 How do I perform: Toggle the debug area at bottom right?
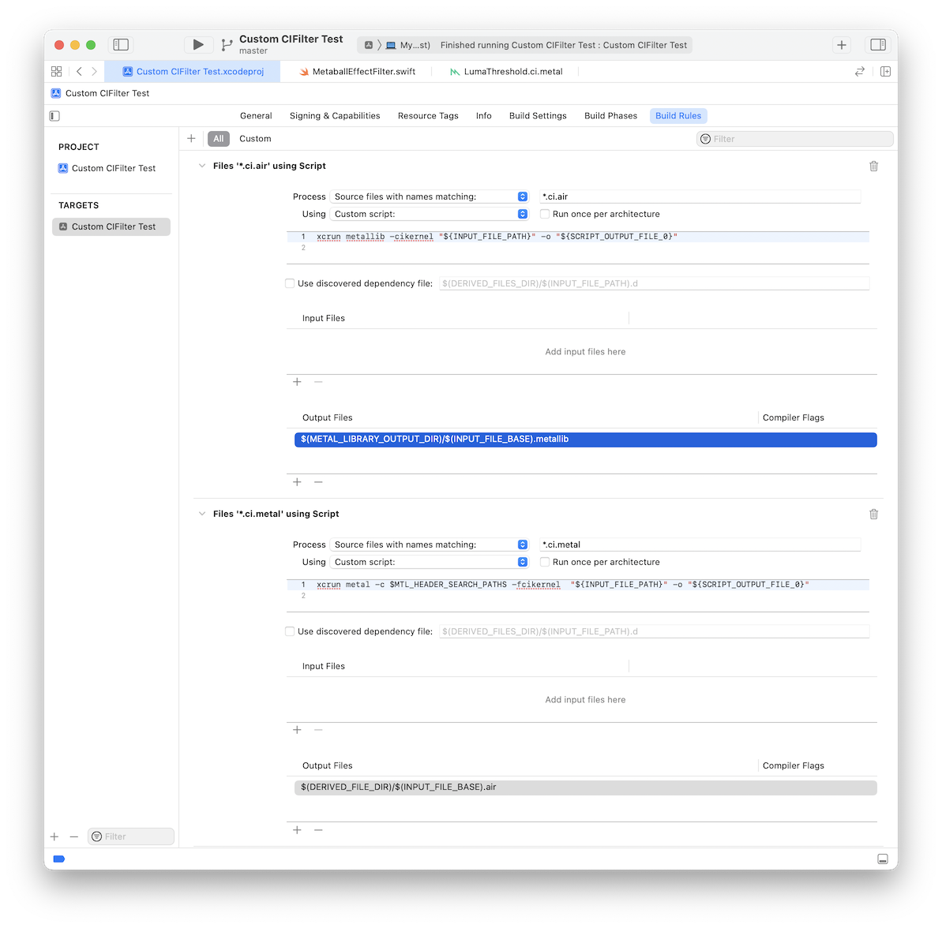pos(883,859)
